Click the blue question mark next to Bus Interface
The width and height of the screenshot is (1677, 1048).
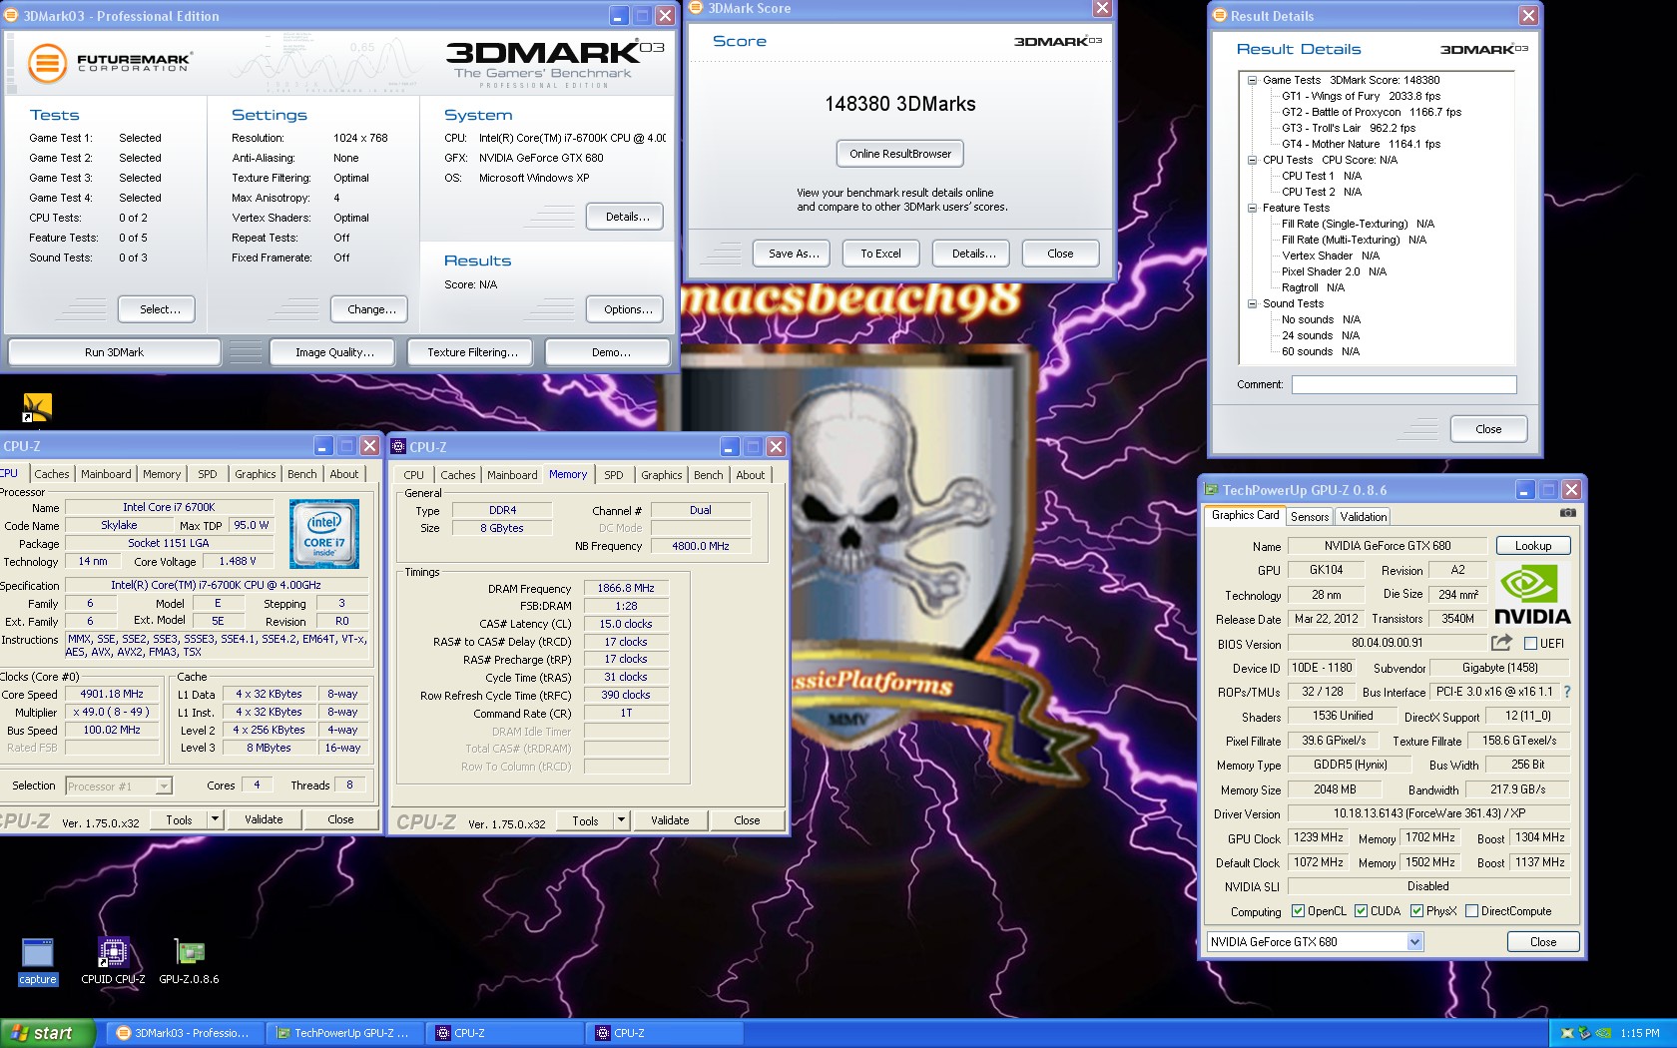[x=1566, y=692]
